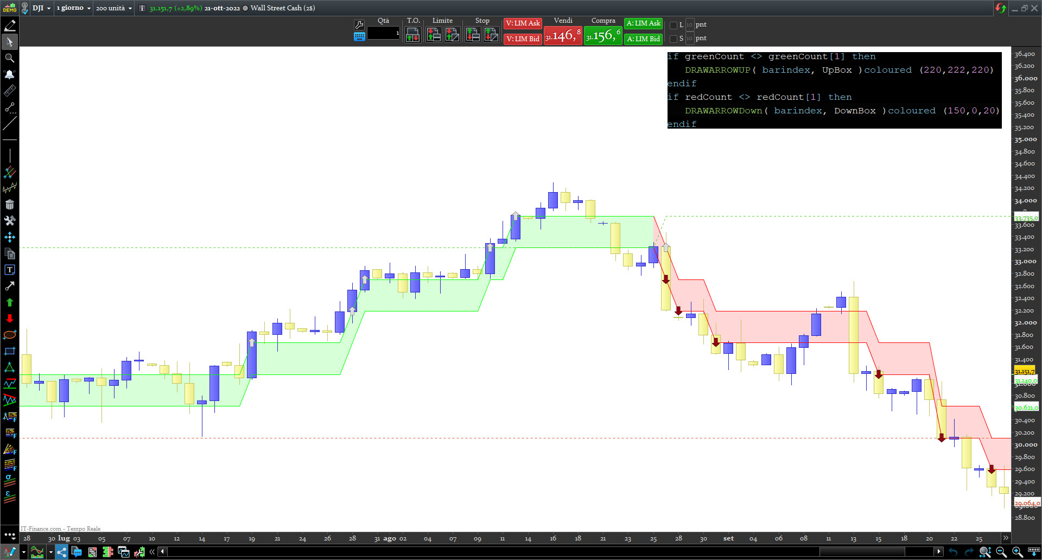Viewport: 1042px width, 560px height.
Task: Click the trash bin delete-objects icon
Action: click(x=10, y=205)
